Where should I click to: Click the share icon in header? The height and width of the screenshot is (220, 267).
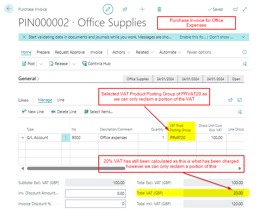click(x=125, y=9)
